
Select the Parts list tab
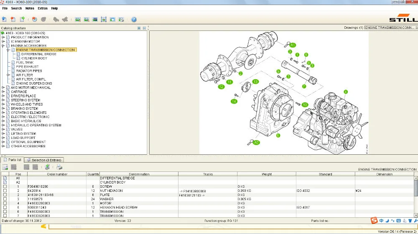point(13,160)
